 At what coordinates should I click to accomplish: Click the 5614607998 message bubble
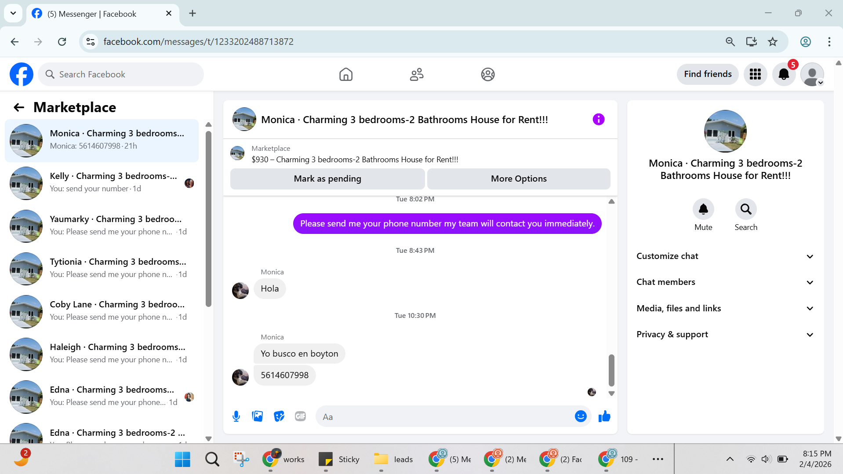pyautogui.click(x=285, y=376)
